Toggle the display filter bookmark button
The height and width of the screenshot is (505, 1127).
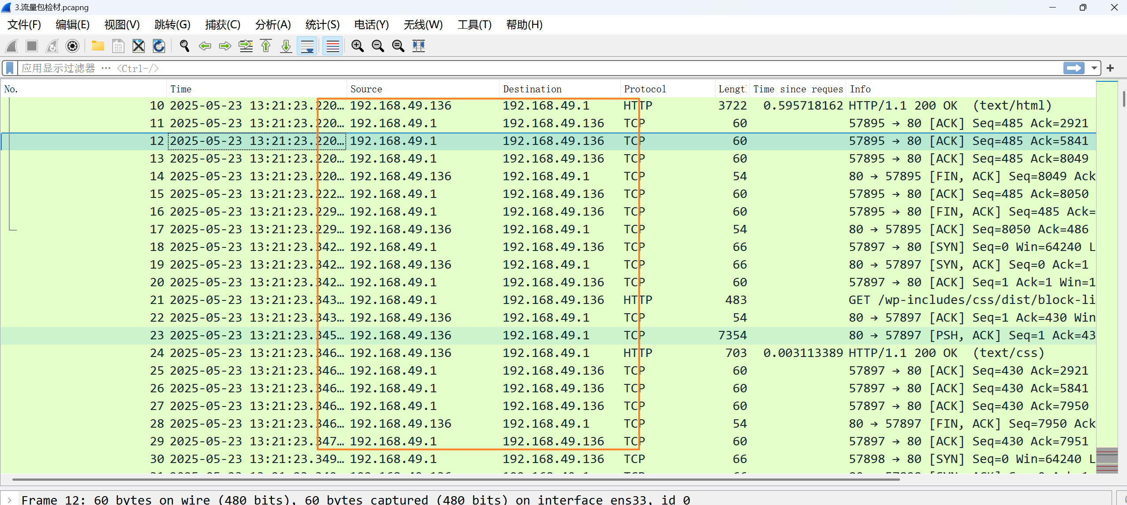pyautogui.click(x=10, y=68)
